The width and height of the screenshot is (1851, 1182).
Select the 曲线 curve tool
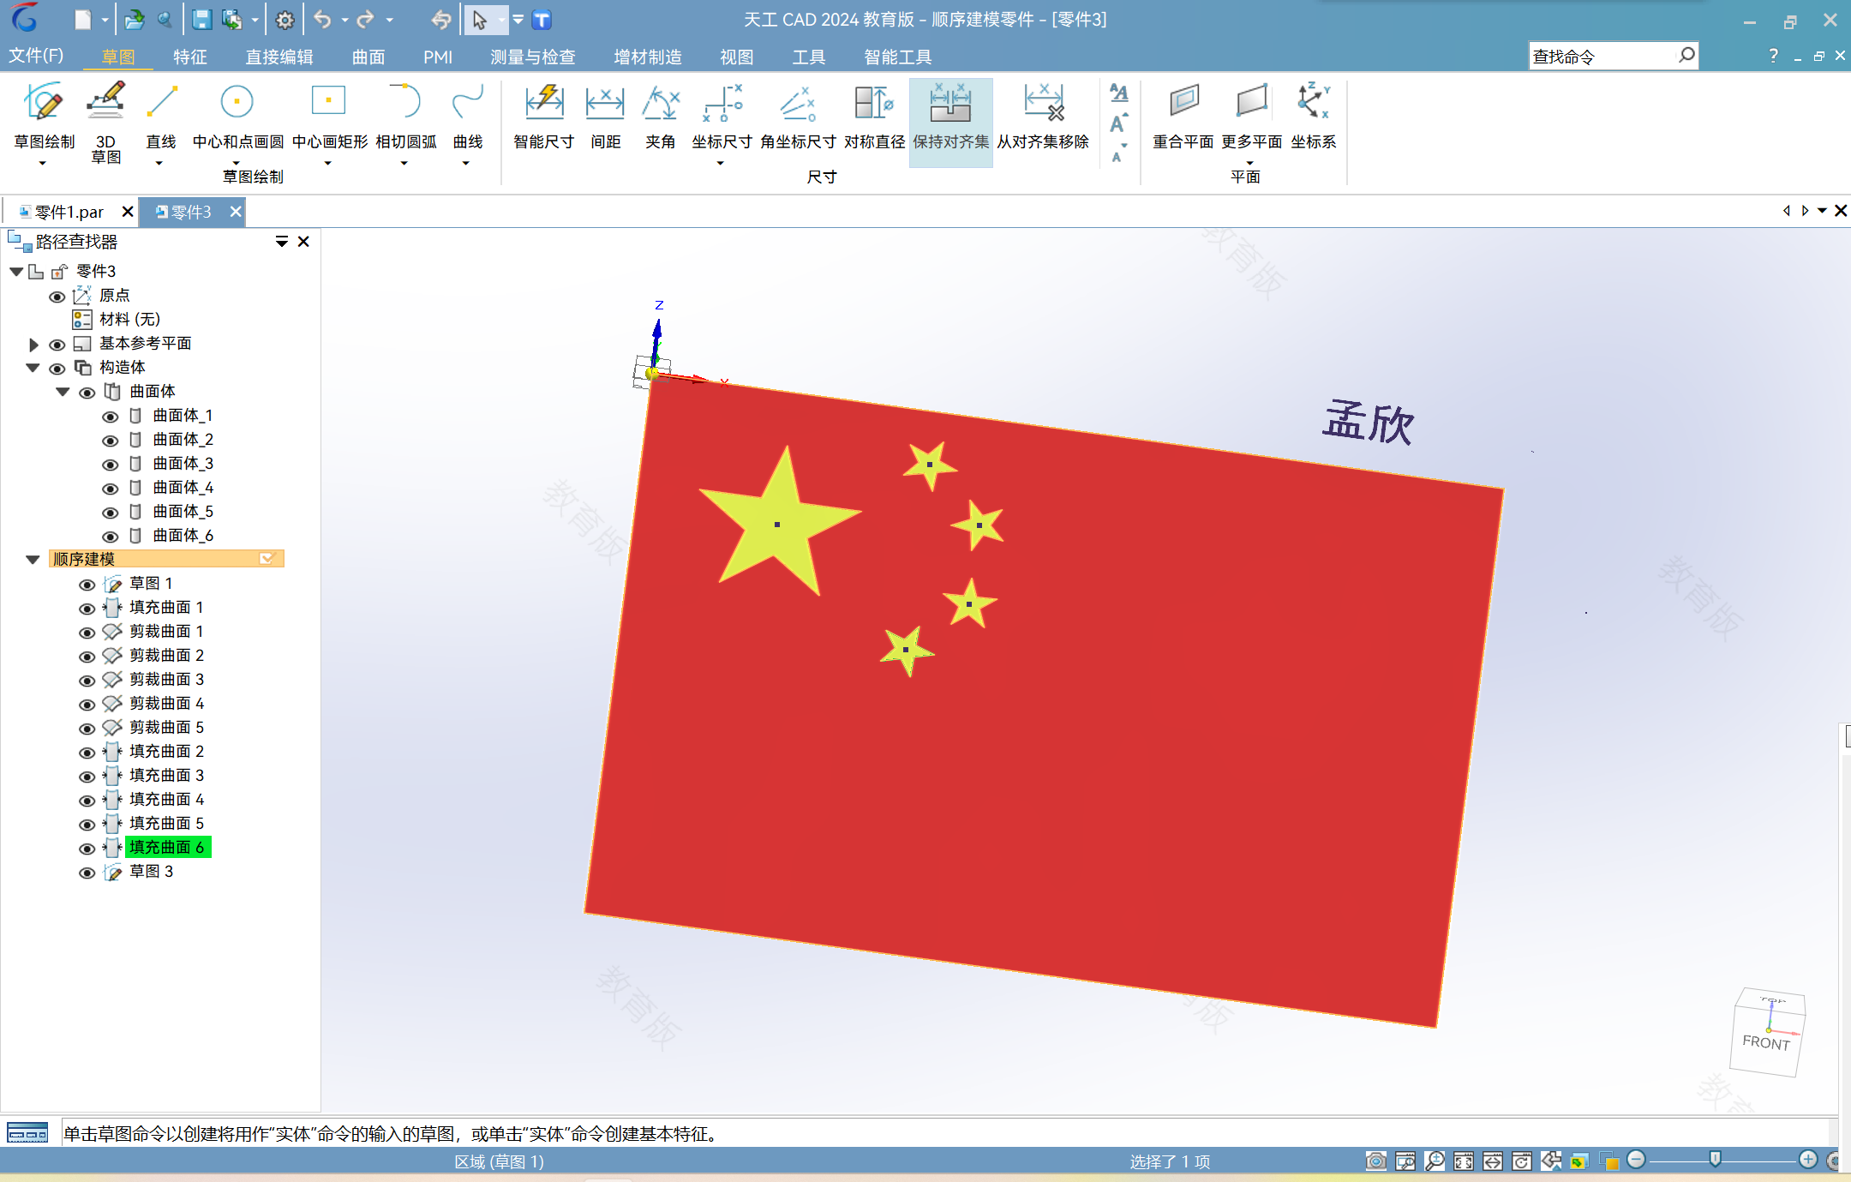(468, 116)
